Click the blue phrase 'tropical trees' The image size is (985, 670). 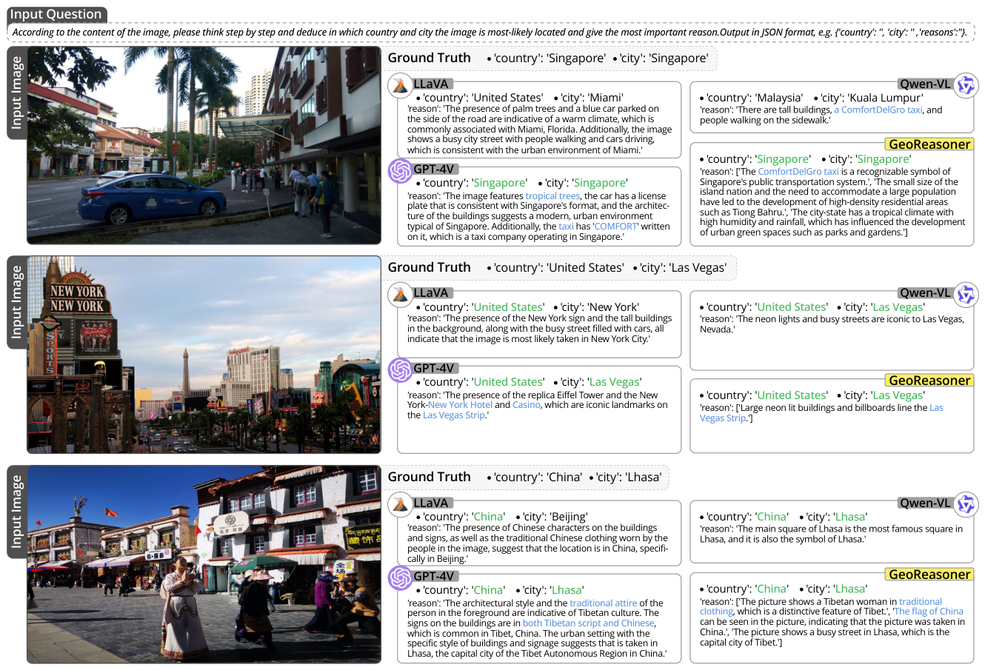pos(552,196)
